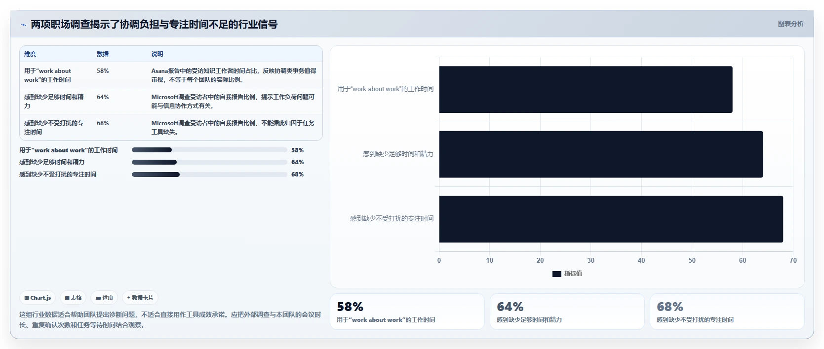Click the 感到缺少不受打扰的专注时间 caption in the 68% card
The width and height of the screenshot is (824, 349).
click(x=695, y=320)
